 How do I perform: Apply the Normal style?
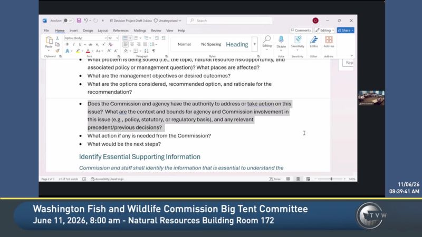click(x=184, y=44)
